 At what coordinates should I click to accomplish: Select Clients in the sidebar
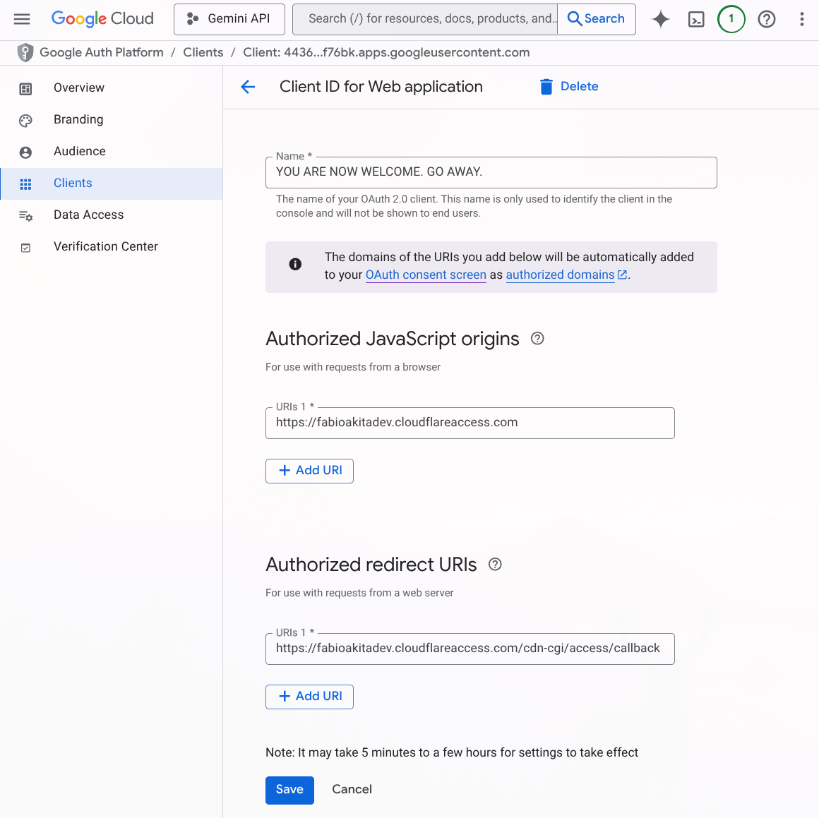pyautogui.click(x=112, y=184)
